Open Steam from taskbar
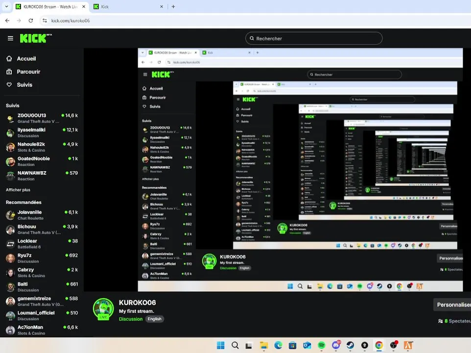The width and height of the screenshot is (471, 353). pyautogui.click(x=350, y=346)
